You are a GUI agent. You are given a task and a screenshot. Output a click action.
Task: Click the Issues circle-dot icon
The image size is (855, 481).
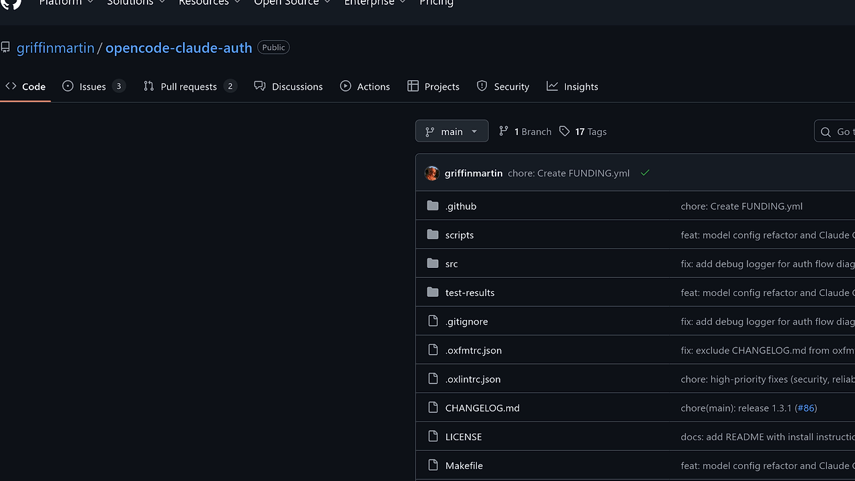tap(68, 86)
